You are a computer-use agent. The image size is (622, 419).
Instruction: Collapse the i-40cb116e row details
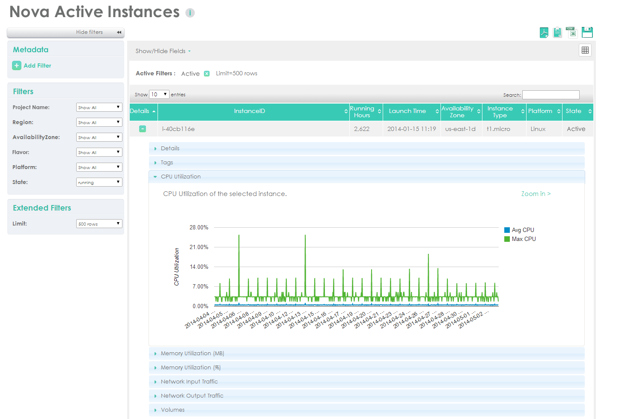click(x=143, y=129)
